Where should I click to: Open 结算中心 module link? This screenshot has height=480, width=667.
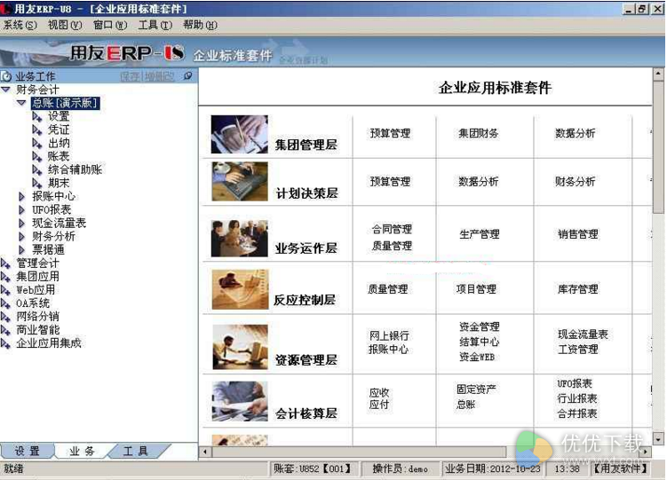(480, 342)
